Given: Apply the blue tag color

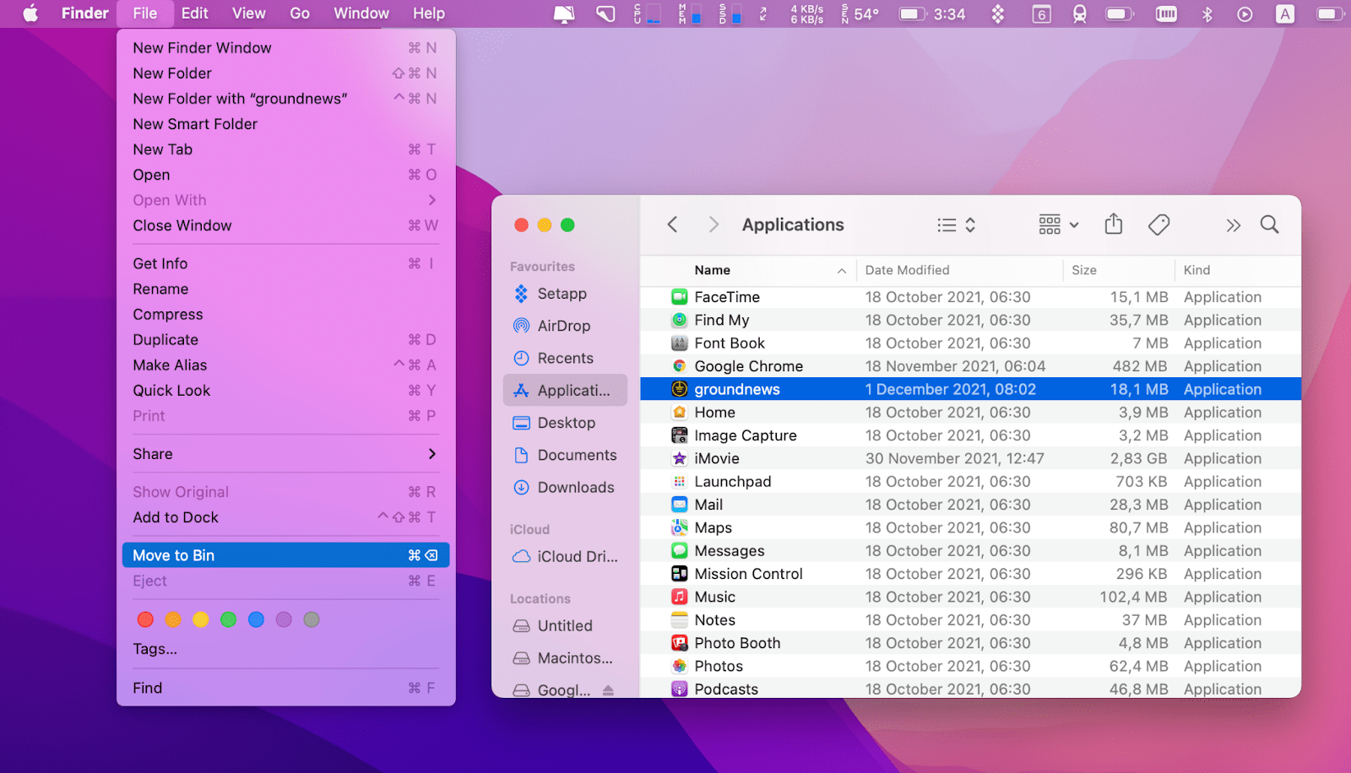Looking at the screenshot, I should coord(256,619).
